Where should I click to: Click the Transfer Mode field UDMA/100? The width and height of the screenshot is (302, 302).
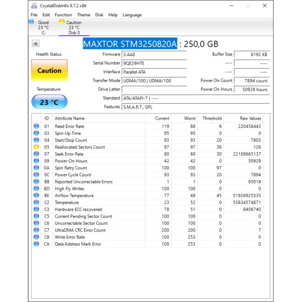(154, 81)
